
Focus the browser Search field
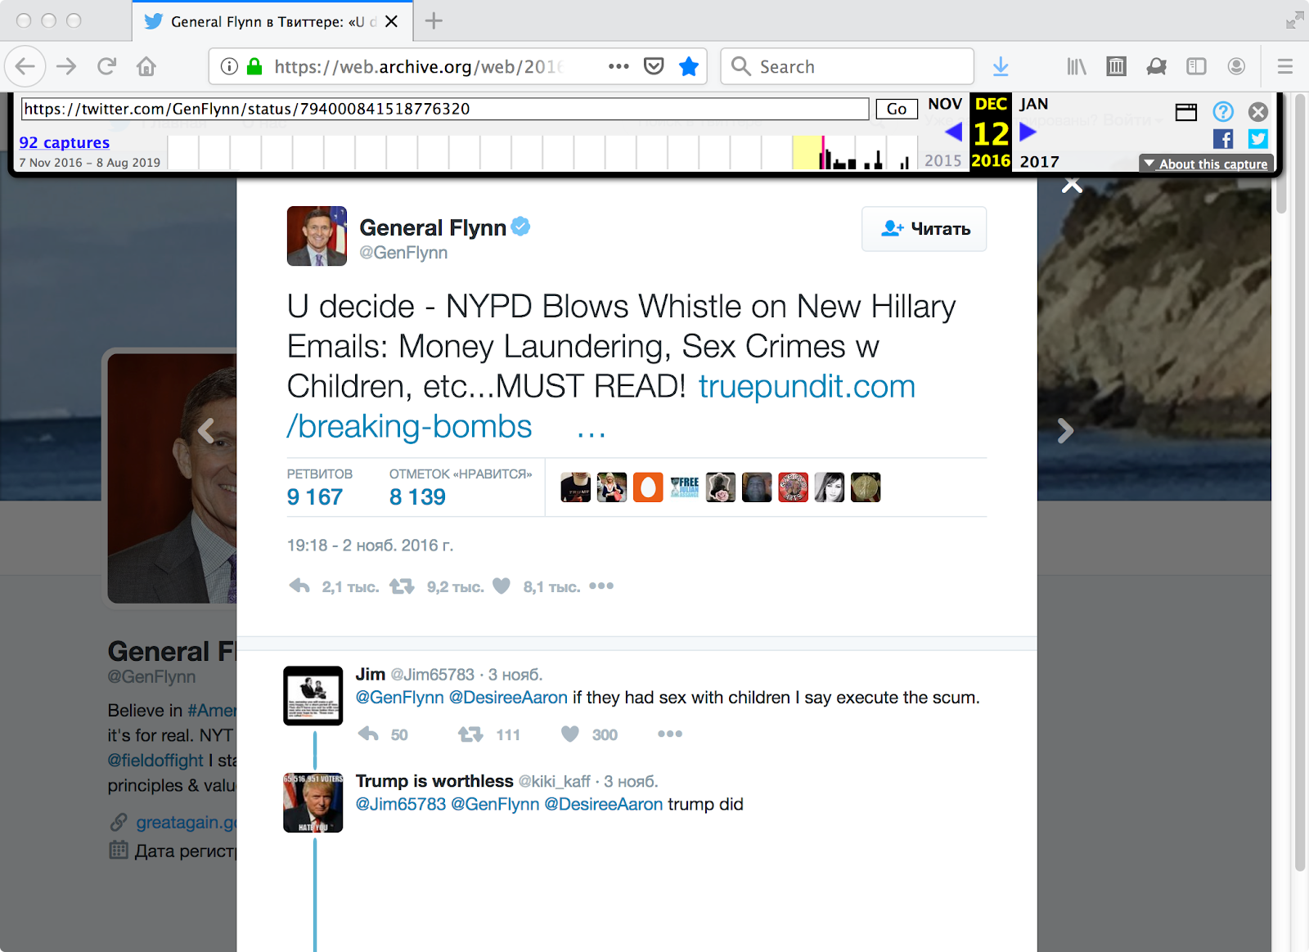pyautogui.click(x=847, y=66)
